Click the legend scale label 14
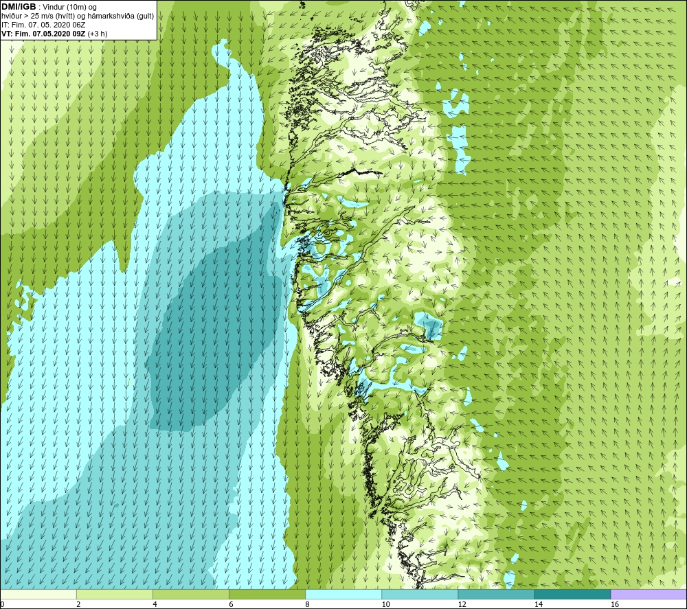Image resolution: width=687 pixels, height=609 pixels. click(x=539, y=604)
